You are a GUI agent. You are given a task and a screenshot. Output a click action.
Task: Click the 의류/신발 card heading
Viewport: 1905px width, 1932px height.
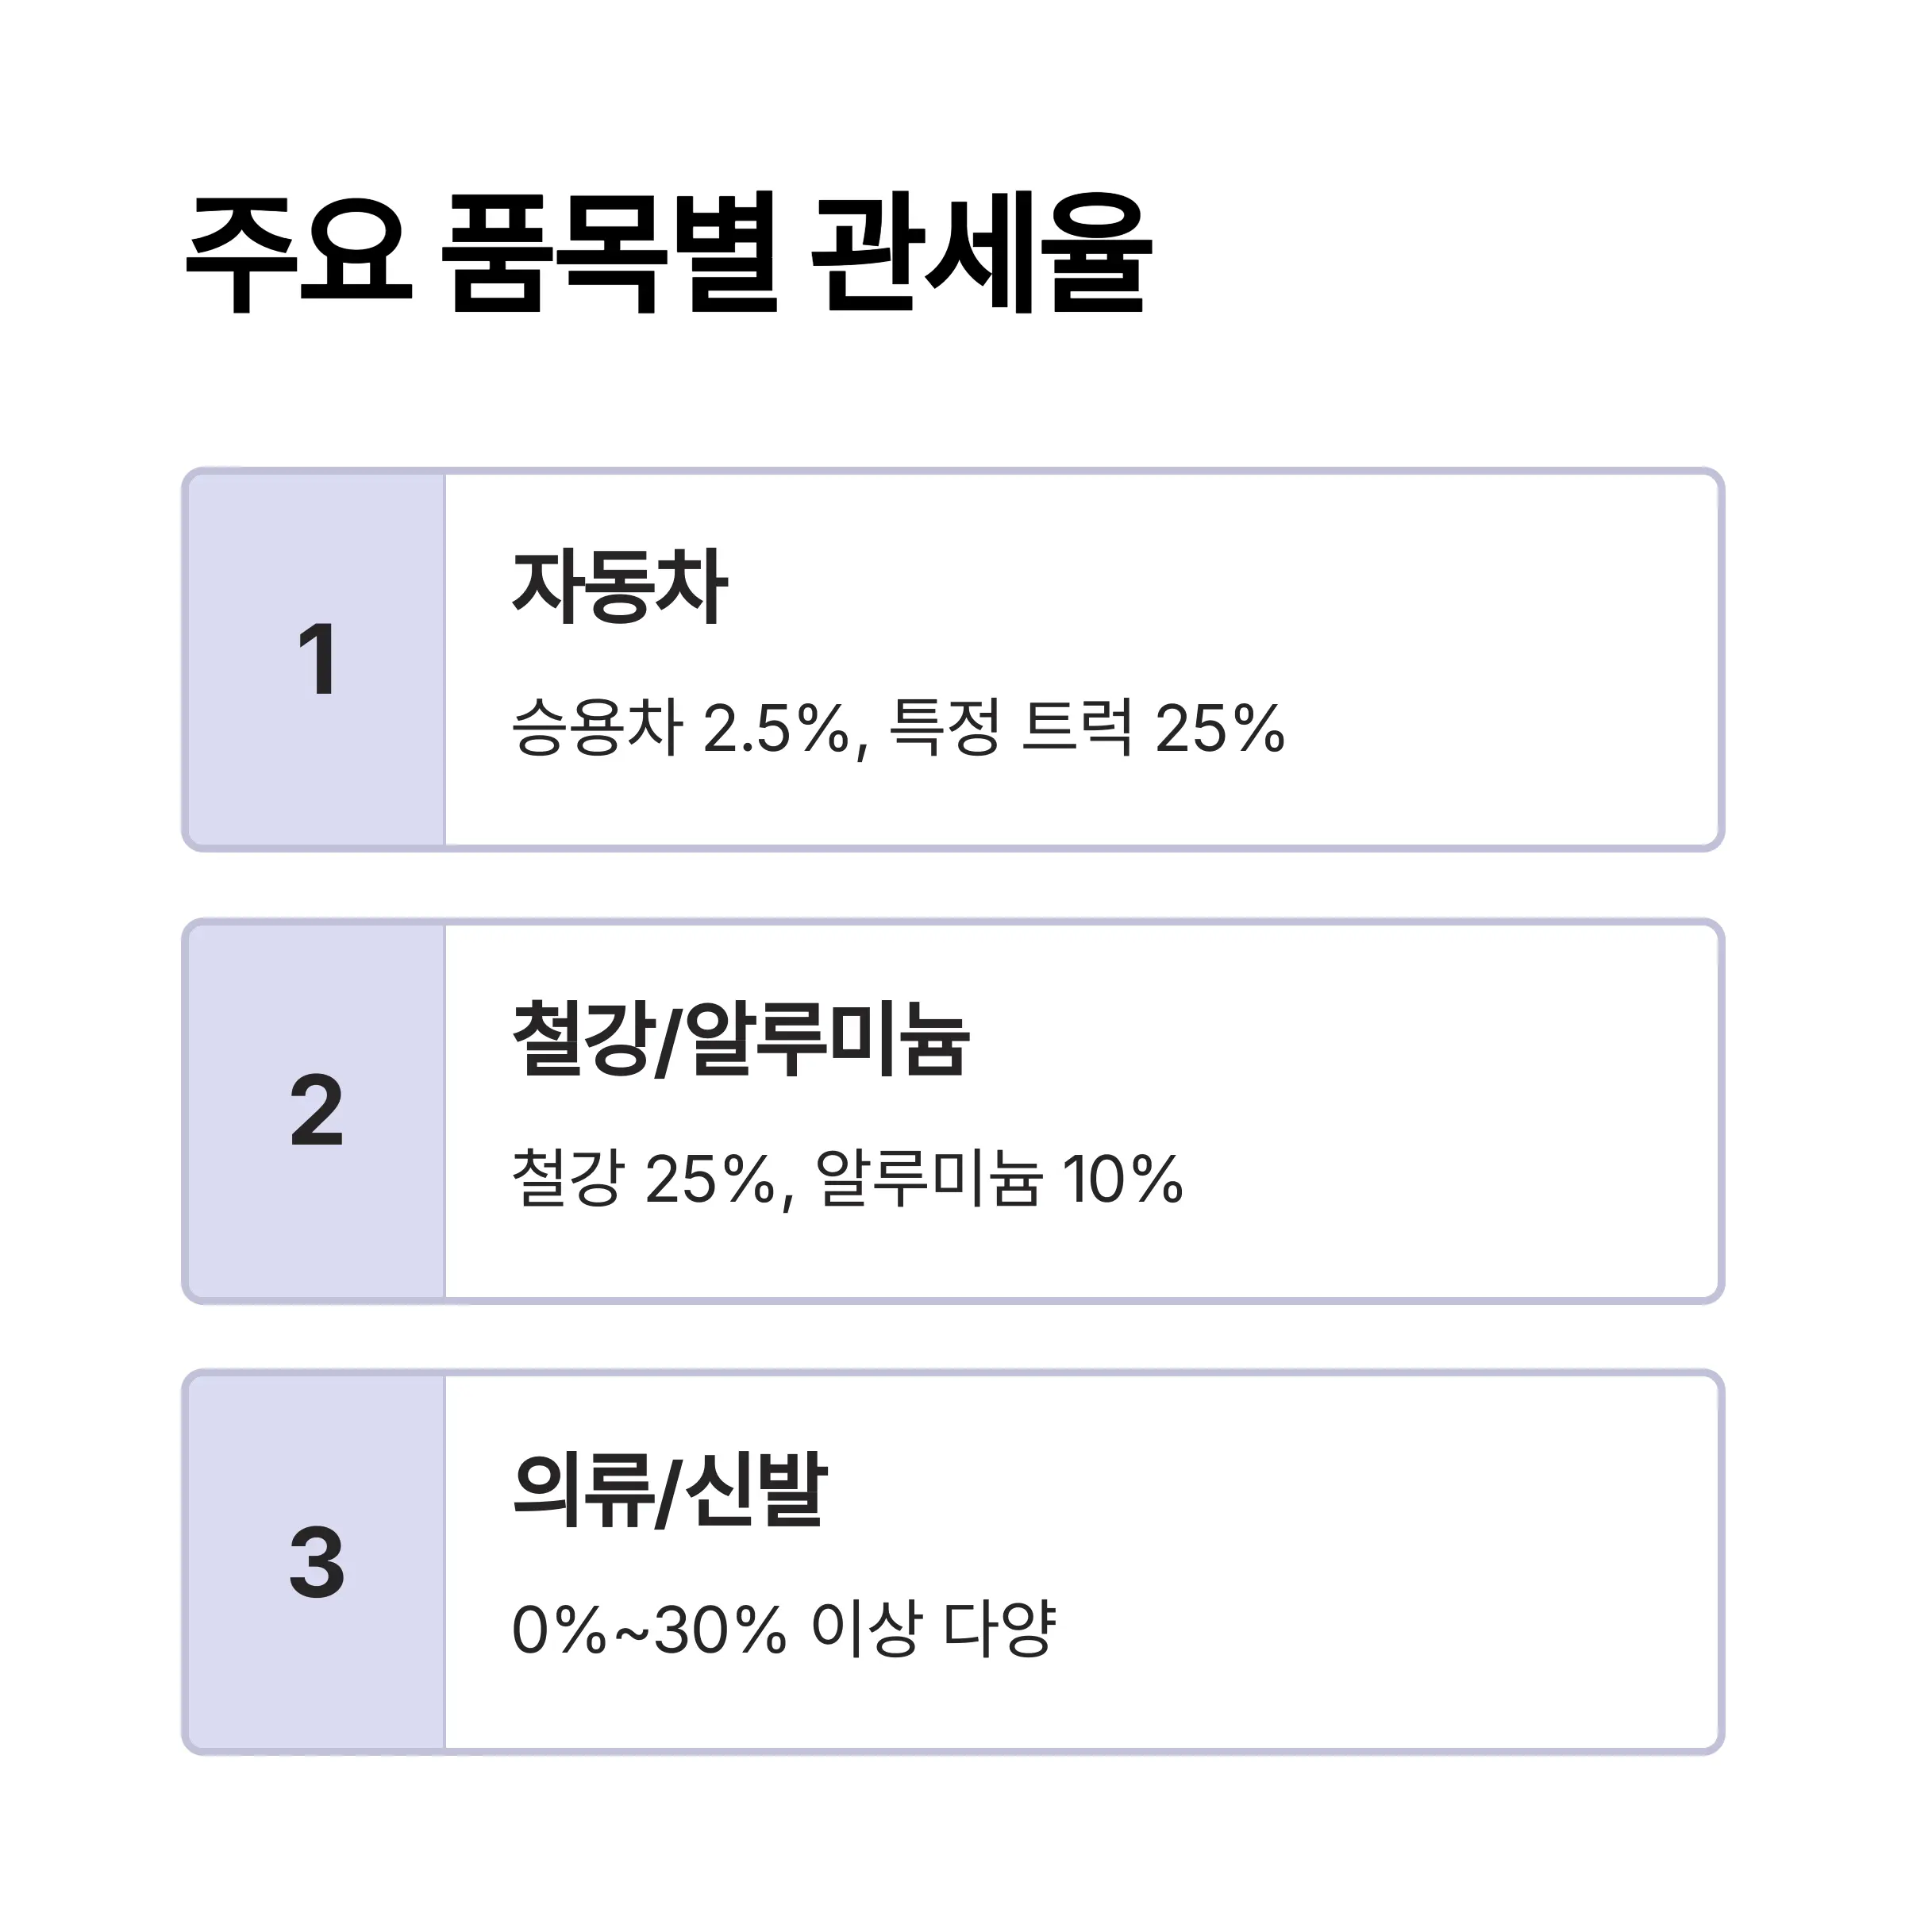[x=669, y=1490]
